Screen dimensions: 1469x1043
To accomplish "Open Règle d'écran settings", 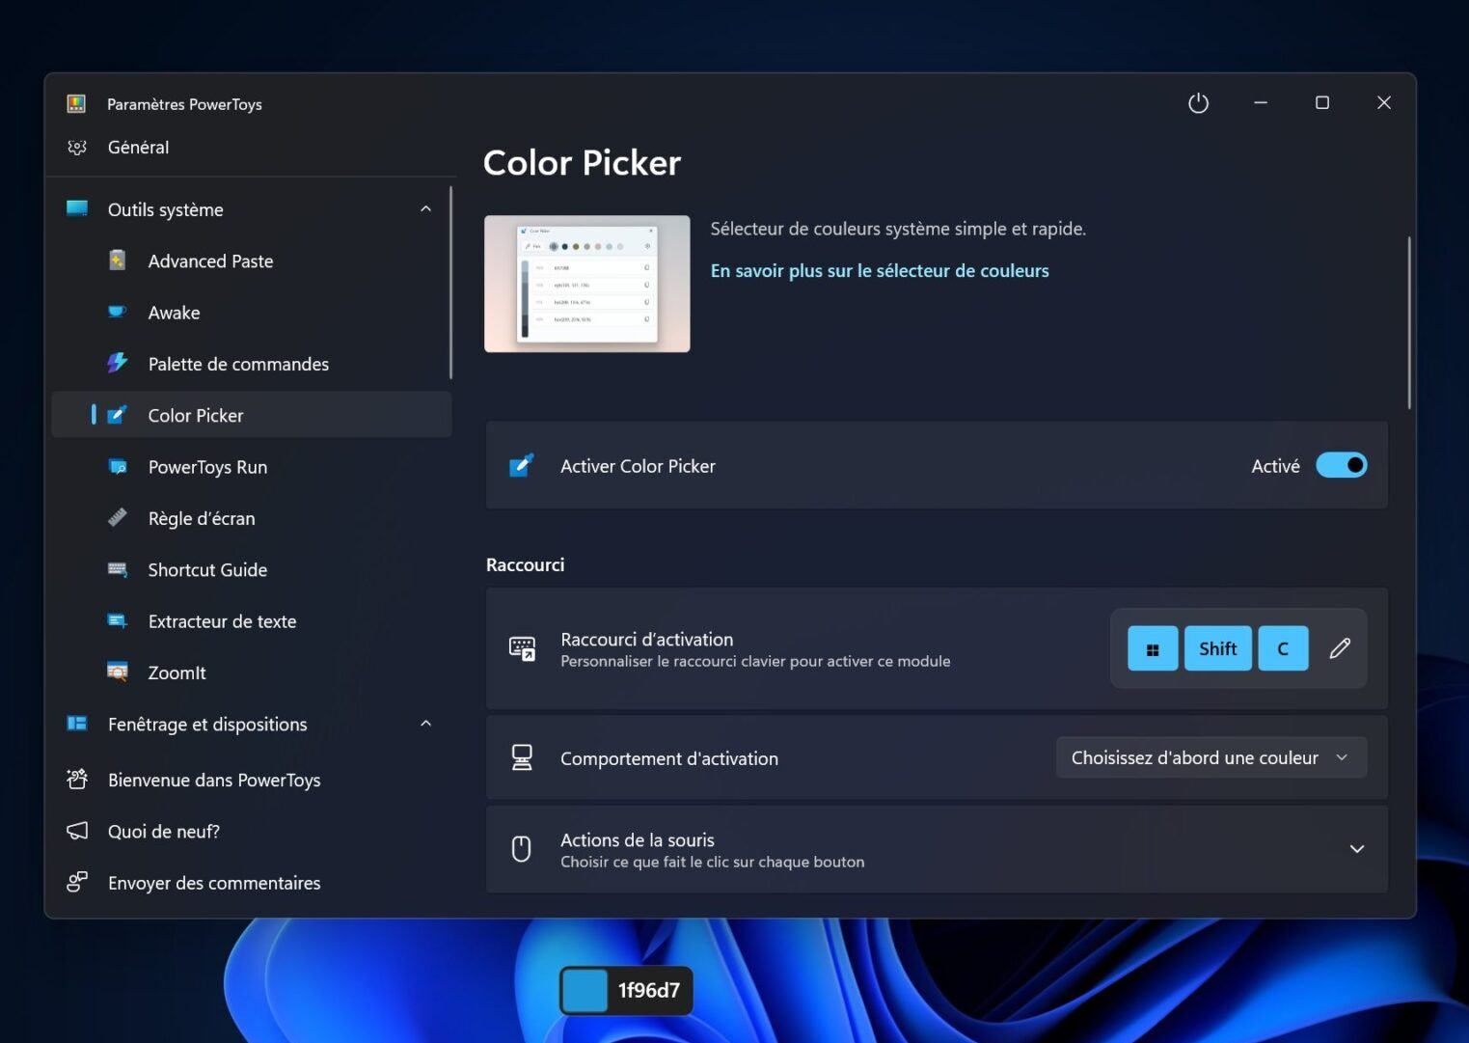I will [x=252, y=517].
